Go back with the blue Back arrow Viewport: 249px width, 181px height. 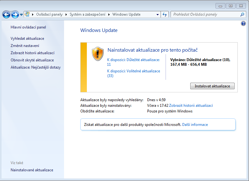click(6, 14)
